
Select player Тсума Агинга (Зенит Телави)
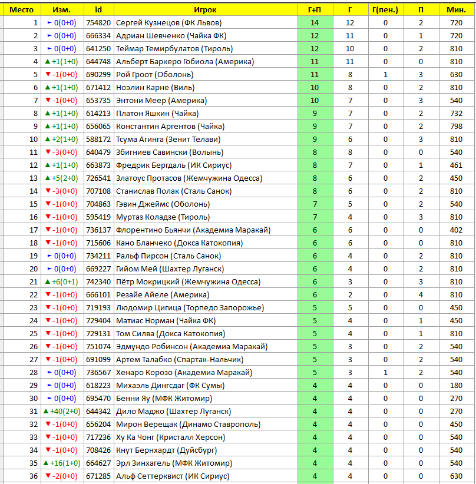[x=168, y=140]
